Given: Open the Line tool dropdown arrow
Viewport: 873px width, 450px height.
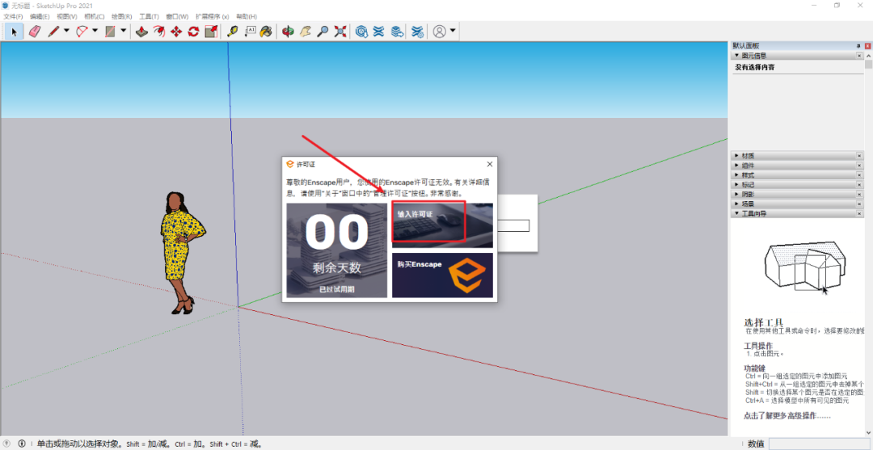Looking at the screenshot, I should point(66,32).
